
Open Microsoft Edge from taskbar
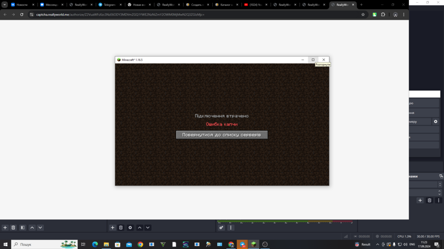pos(95,244)
